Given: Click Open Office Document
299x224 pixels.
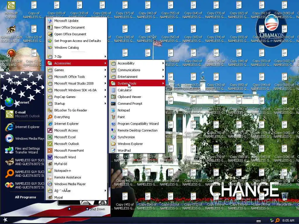Looking at the screenshot, I should (77, 34).
